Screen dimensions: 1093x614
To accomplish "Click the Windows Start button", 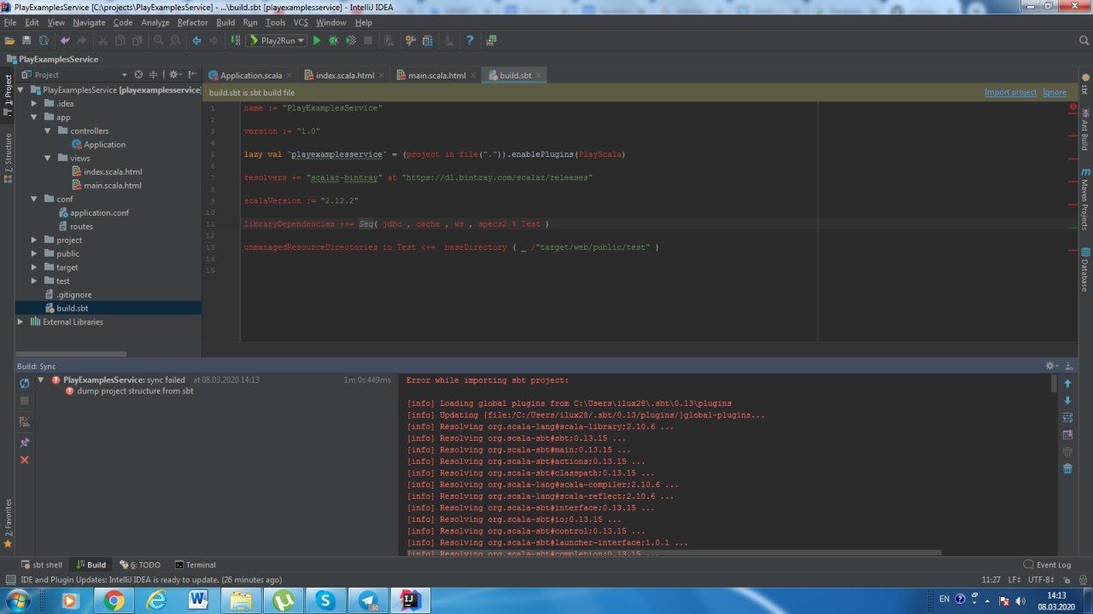I will [x=17, y=601].
